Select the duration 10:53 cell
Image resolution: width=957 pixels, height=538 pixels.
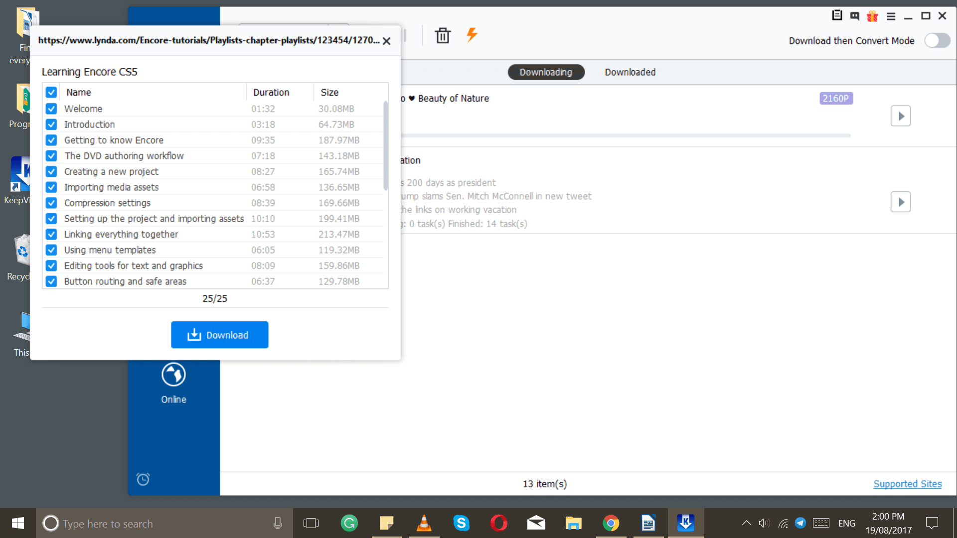(x=263, y=234)
